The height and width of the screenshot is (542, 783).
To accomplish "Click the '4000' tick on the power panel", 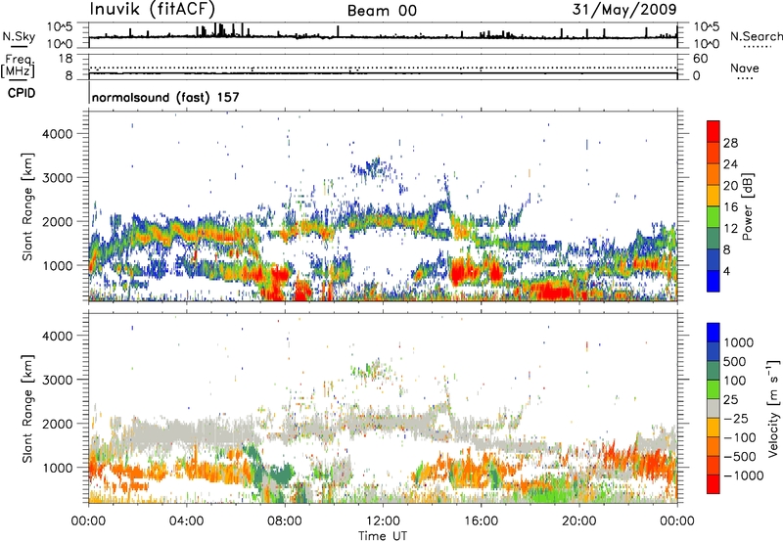I will [x=57, y=134].
